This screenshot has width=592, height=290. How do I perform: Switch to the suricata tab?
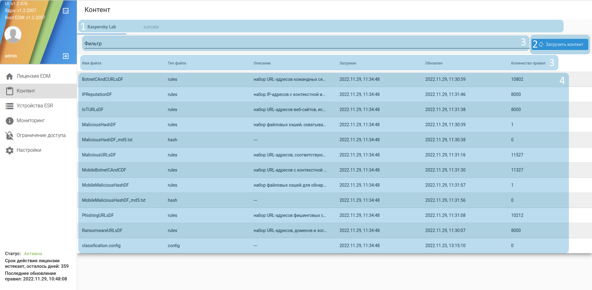tap(151, 27)
